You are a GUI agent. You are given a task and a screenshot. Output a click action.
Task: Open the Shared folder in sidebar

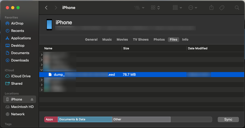coord(16,83)
